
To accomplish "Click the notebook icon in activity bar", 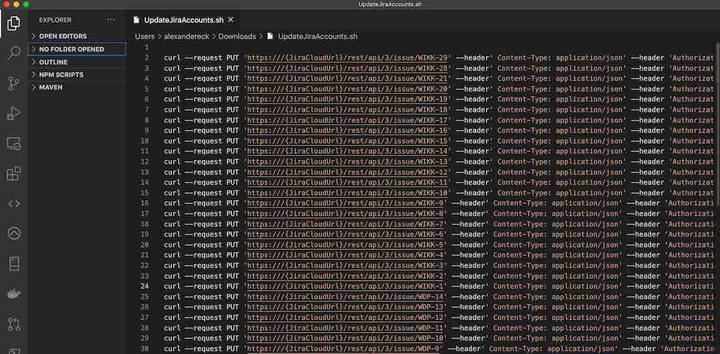I will pyautogui.click(x=14, y=263).
